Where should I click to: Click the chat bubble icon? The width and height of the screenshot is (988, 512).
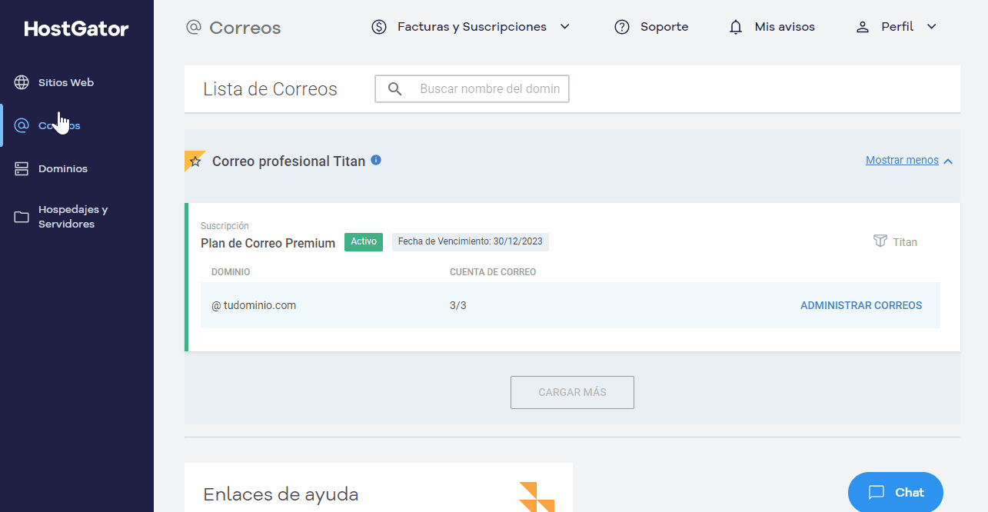877,493
